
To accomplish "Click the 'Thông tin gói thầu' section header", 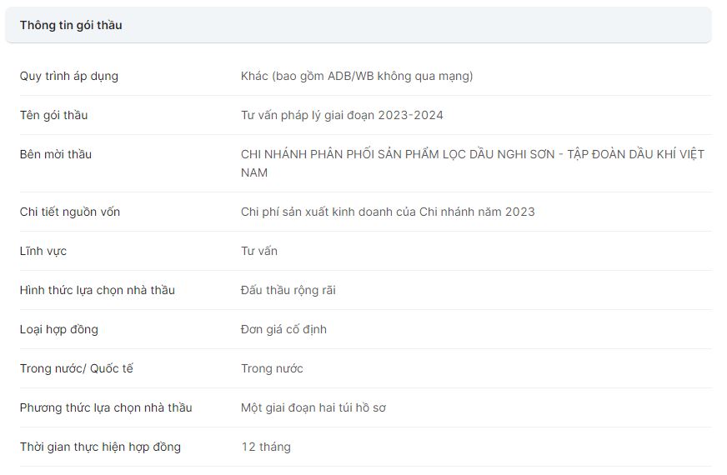I will tap(71, 25).
